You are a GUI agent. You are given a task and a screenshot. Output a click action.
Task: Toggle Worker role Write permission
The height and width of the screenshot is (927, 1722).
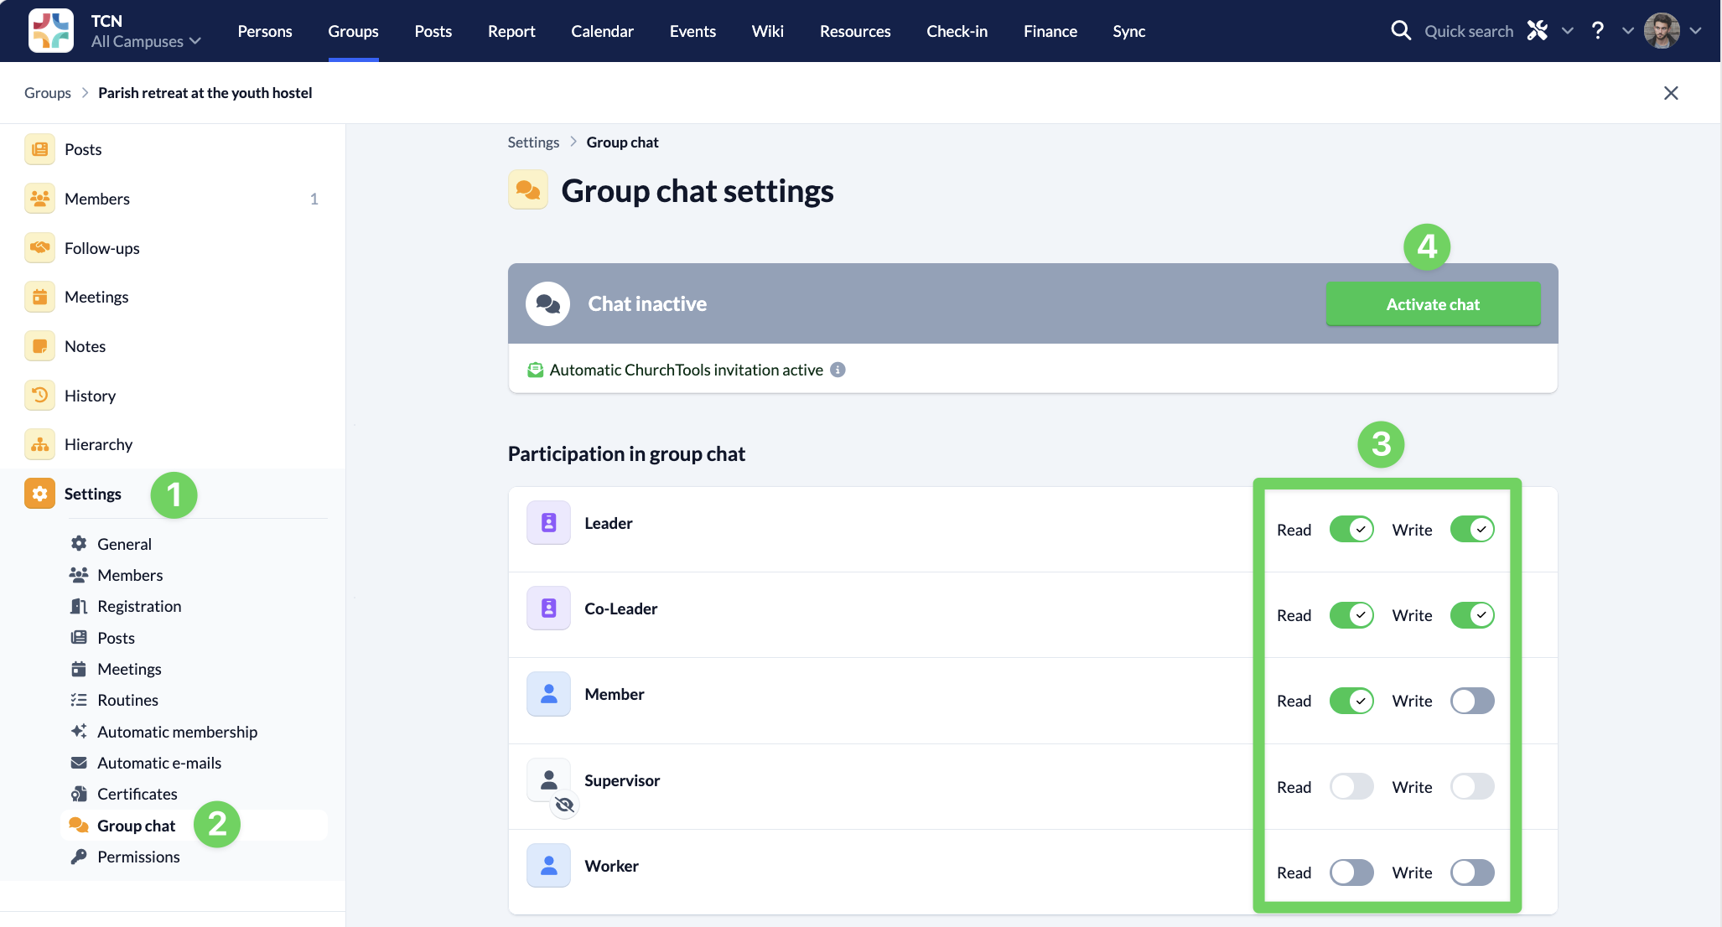tap(1472, 872)
